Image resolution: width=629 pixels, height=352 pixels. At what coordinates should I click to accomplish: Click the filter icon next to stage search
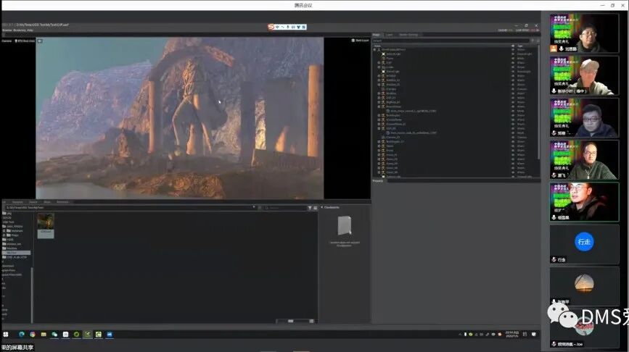point(533,41)
